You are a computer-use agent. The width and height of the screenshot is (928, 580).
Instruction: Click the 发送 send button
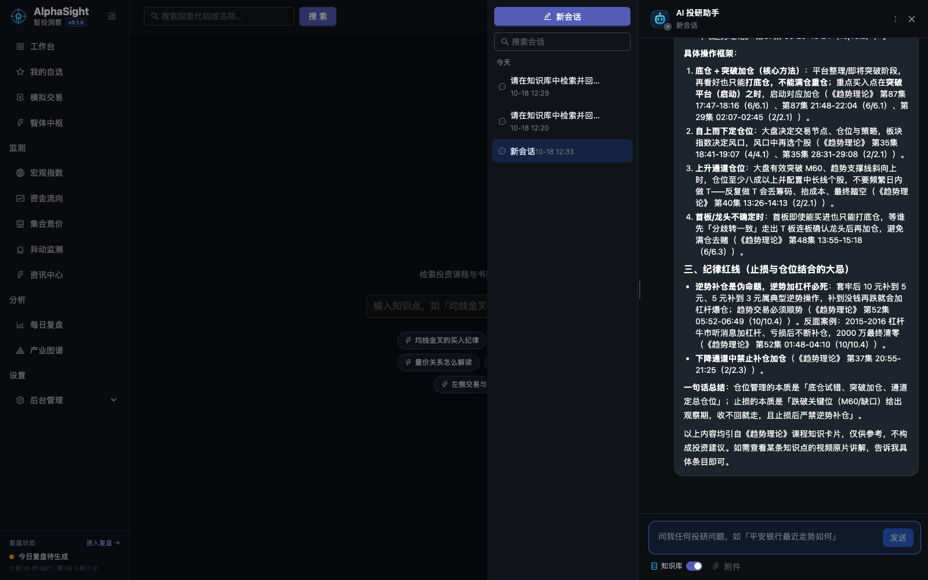(898, 538)
